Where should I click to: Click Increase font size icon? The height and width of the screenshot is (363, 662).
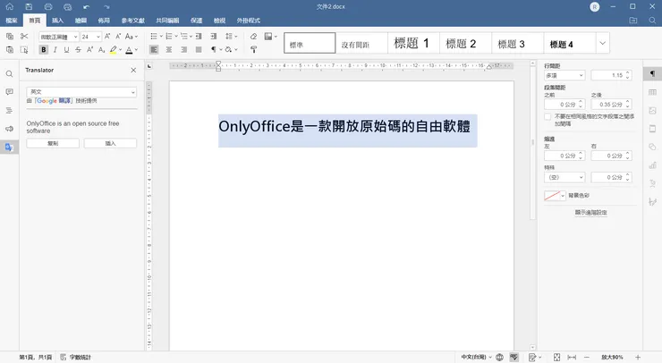pyautogui.click(x=107, y=37)
